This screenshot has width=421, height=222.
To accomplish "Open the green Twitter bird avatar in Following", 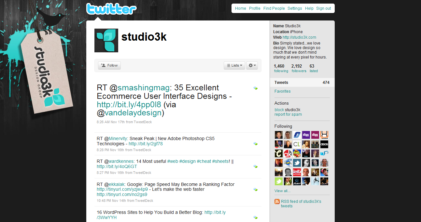I will [x=279, y=181].
